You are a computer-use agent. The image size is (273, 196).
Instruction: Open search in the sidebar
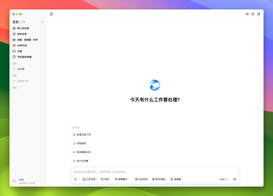pos(42,22)
